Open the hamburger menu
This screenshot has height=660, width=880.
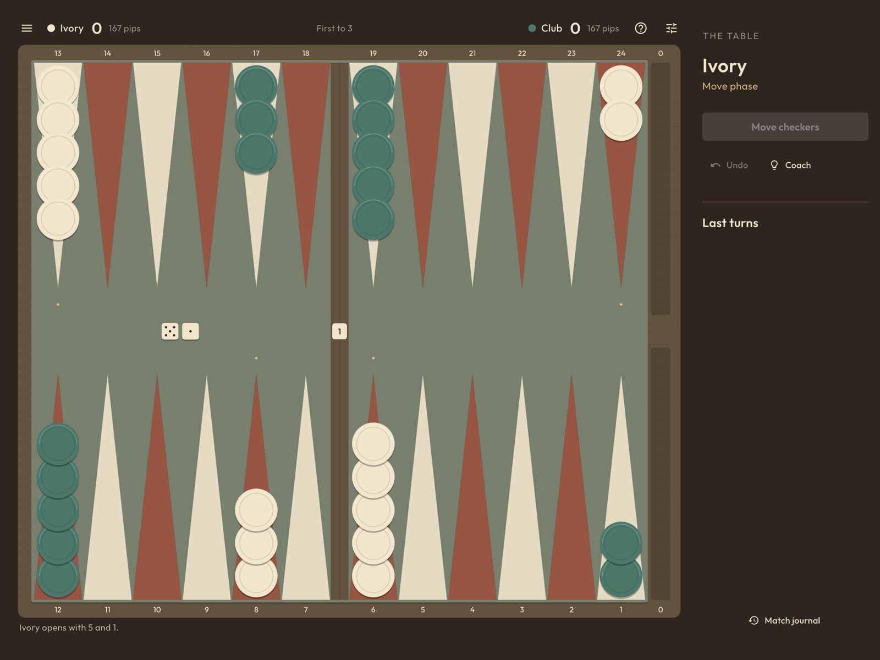coord(26,28)
